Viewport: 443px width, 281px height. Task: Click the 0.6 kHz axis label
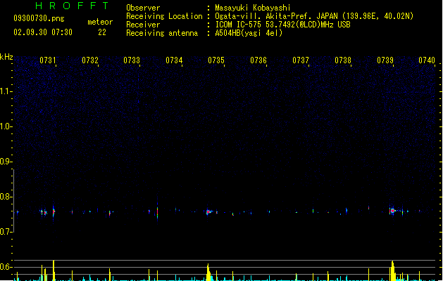click(6, 267)
